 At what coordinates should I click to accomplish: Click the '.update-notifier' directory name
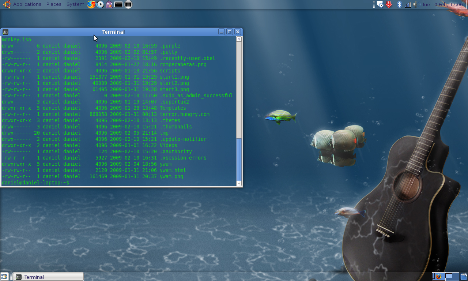point(183,139)
